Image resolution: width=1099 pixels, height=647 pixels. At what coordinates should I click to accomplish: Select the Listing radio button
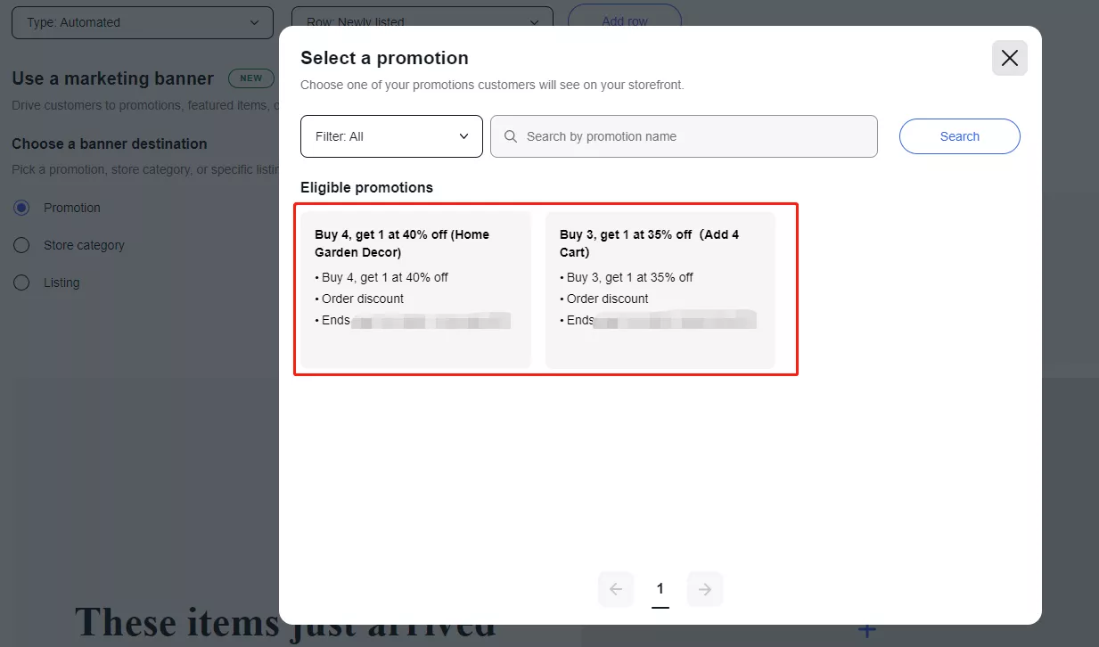tap(21, 283)
